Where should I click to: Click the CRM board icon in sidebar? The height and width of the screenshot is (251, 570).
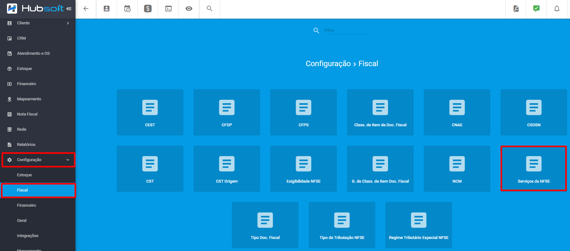tap(10, 38)
